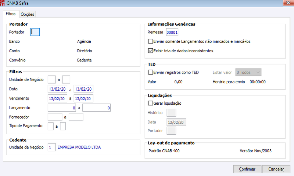Click the Padrão CNAB 400 text
This screenshot has width=294, height=176.
pyautogui.click(x=164, y=151)
